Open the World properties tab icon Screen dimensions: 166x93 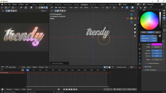pyautogui.click(x=140, y=44)
